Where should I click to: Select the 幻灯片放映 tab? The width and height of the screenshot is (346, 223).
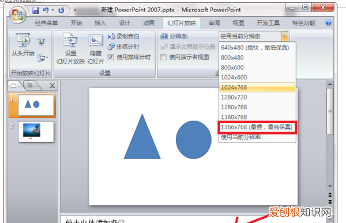182,23
